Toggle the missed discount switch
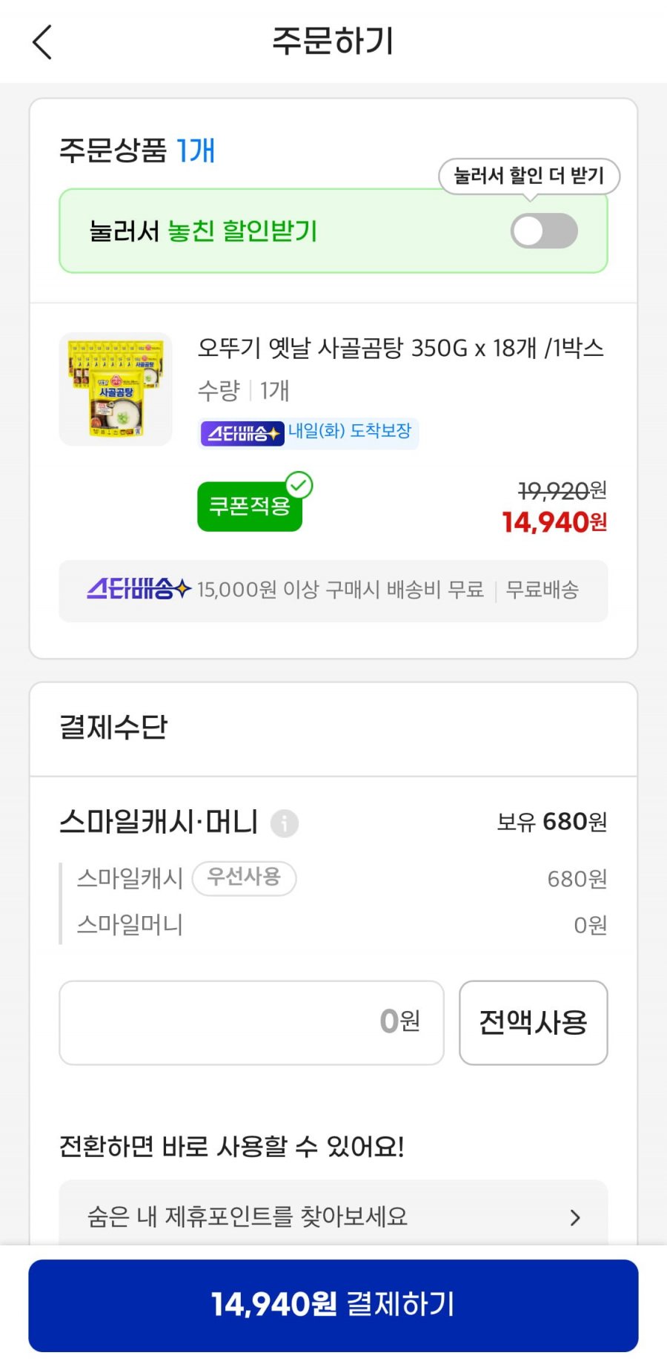The height and width of the screenshot is (1367, 667). tap(544, 231)
